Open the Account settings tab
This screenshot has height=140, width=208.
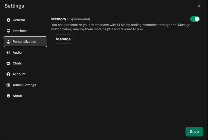click(19, 74)
